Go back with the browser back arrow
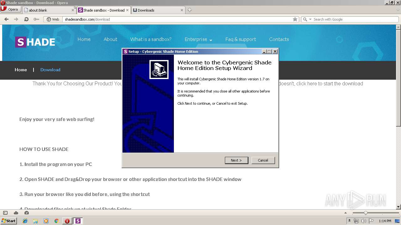 click(6, 19)
